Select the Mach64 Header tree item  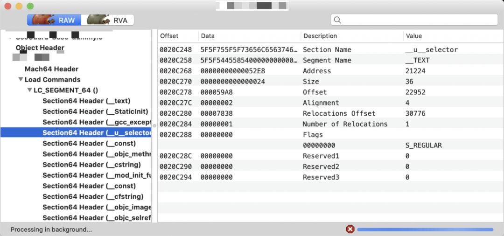tap(51, 69)
